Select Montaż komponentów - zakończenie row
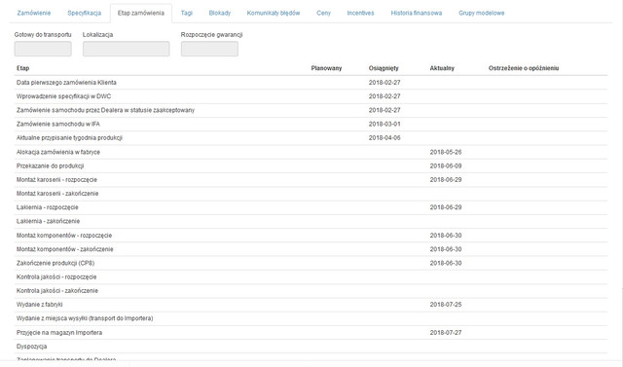Screen dimensions: 623x367 (311, 249)
